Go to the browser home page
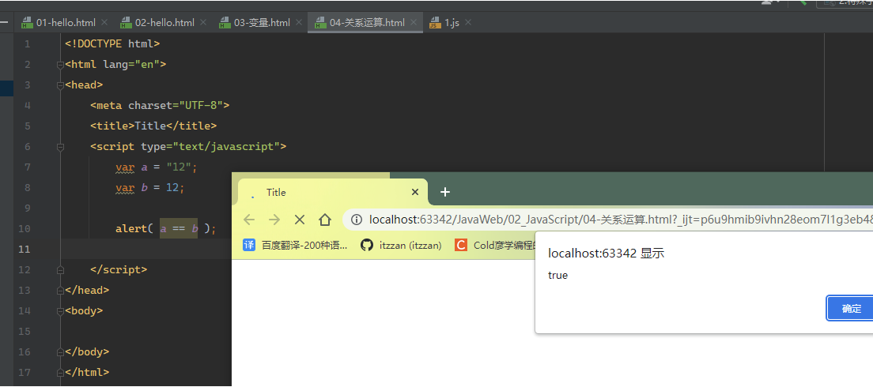The width and height of the screenshot is (873, 387). 325,220
